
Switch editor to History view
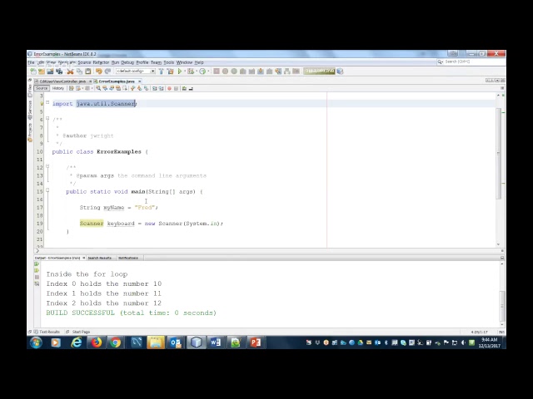tap(58, 88)
